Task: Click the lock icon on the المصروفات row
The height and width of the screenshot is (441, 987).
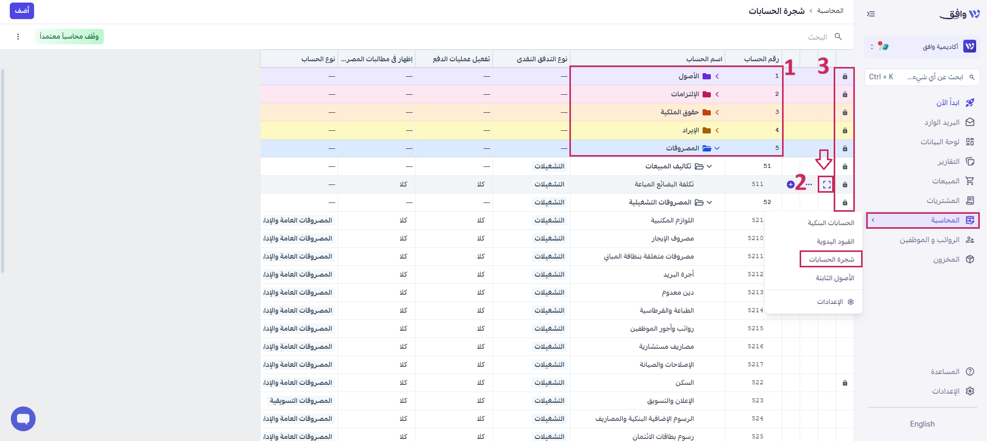Action: [845, 148]
